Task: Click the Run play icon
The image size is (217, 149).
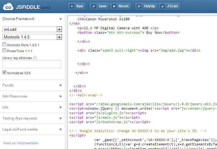Action: click(x=72, y=6)
